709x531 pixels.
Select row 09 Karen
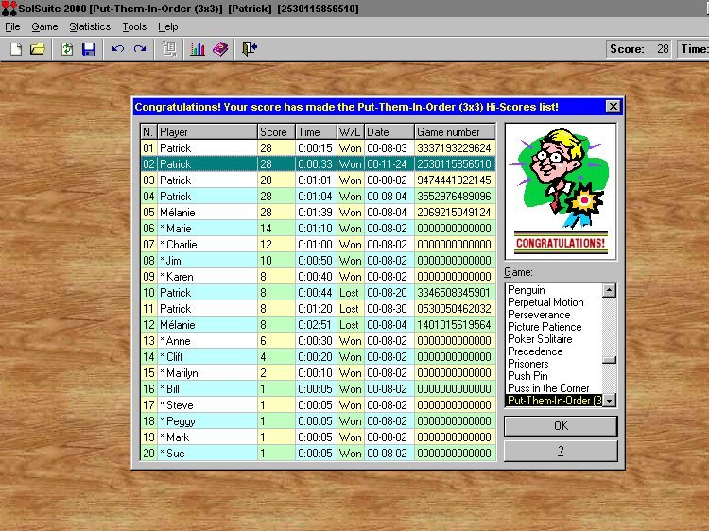[318, 277]
